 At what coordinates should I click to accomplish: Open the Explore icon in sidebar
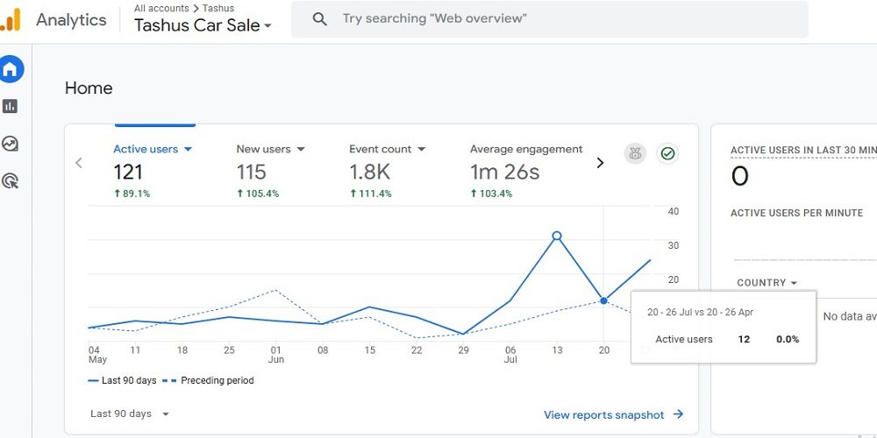coord(11,144)
